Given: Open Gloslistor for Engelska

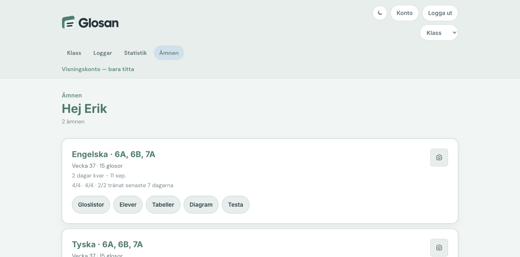Looking at the screenshot, I should [91, 205].
